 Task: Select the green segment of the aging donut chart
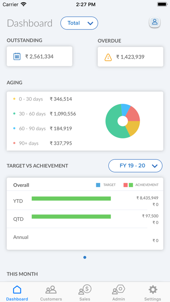(112, 123)
